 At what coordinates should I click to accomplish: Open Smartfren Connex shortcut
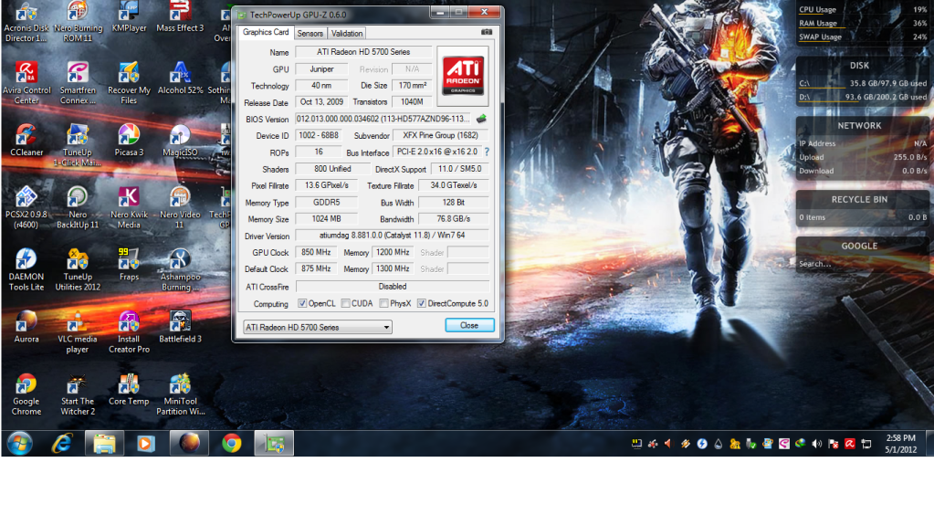tap(78, 83)
